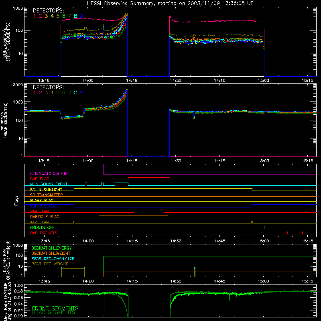Click the DECIMATION_ENERGY legend entry
The image size is (321, 321).
coord(51,248)
